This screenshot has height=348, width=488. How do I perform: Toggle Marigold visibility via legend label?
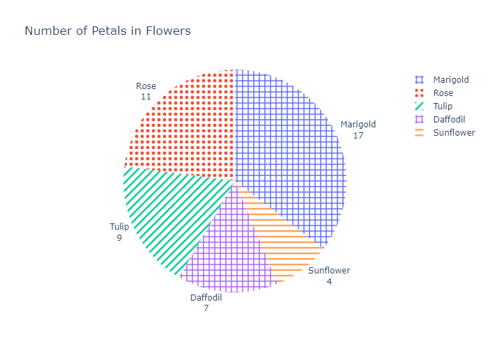click(x=451, y=80)
